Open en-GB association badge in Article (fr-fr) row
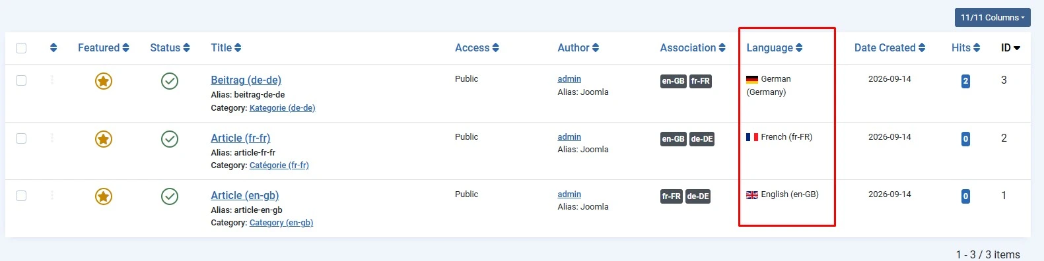Image resolution: width=1044 pixels, height=261 pixels. tap(673, 139)
